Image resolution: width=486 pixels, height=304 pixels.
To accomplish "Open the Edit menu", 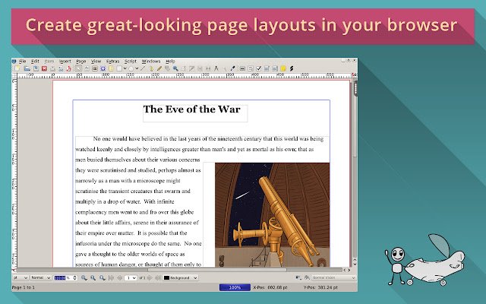I will click(x=35, y=62).
